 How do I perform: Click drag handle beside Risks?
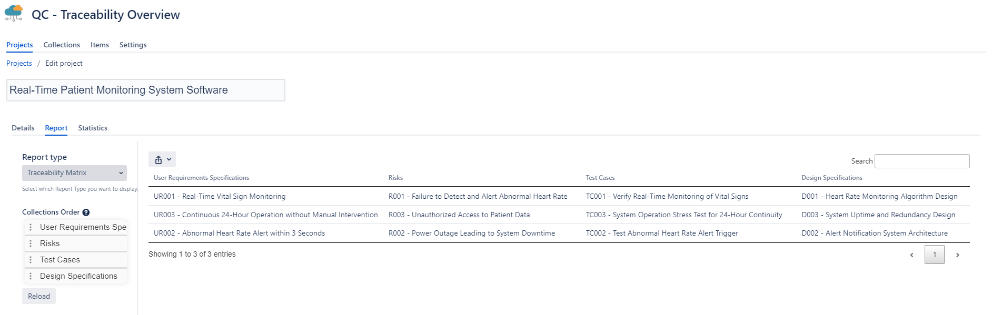(x=31, y=243)
